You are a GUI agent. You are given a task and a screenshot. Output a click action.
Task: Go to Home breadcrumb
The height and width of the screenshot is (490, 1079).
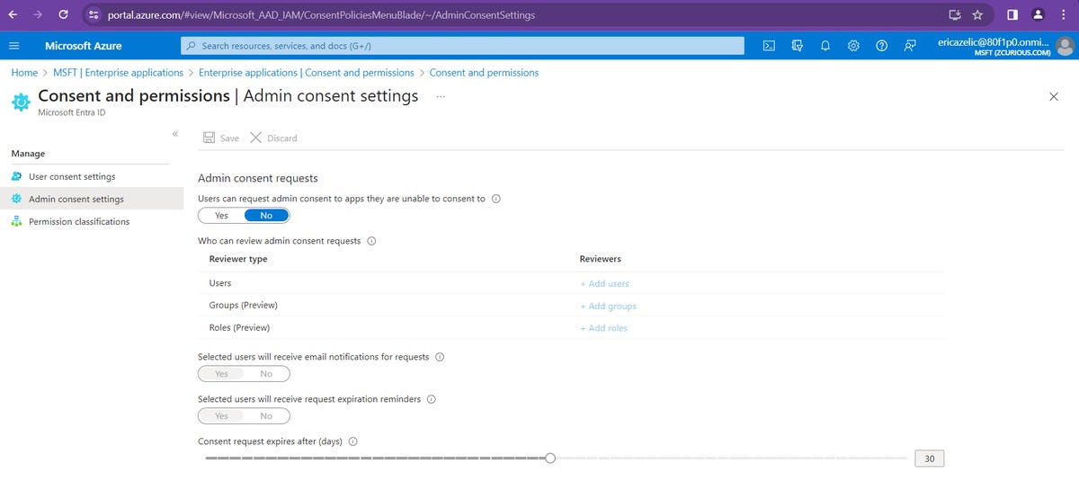coord(24,73)
